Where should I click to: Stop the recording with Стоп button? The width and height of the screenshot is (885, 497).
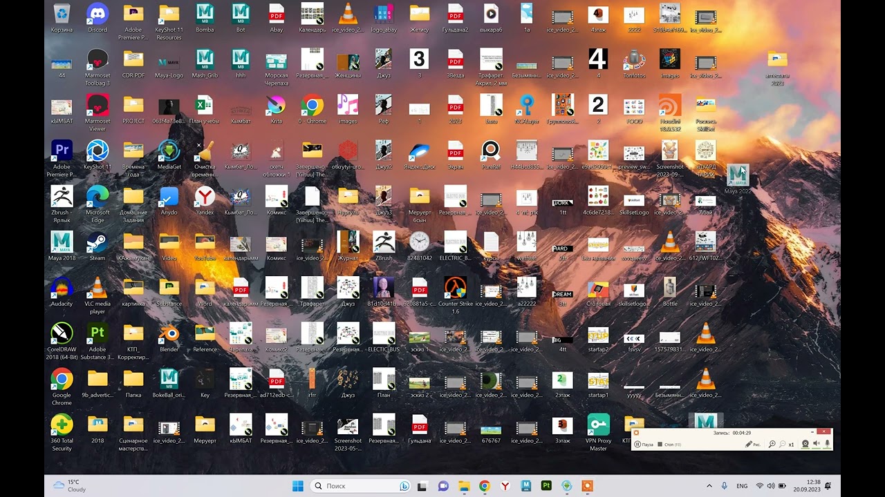(670, 445)
